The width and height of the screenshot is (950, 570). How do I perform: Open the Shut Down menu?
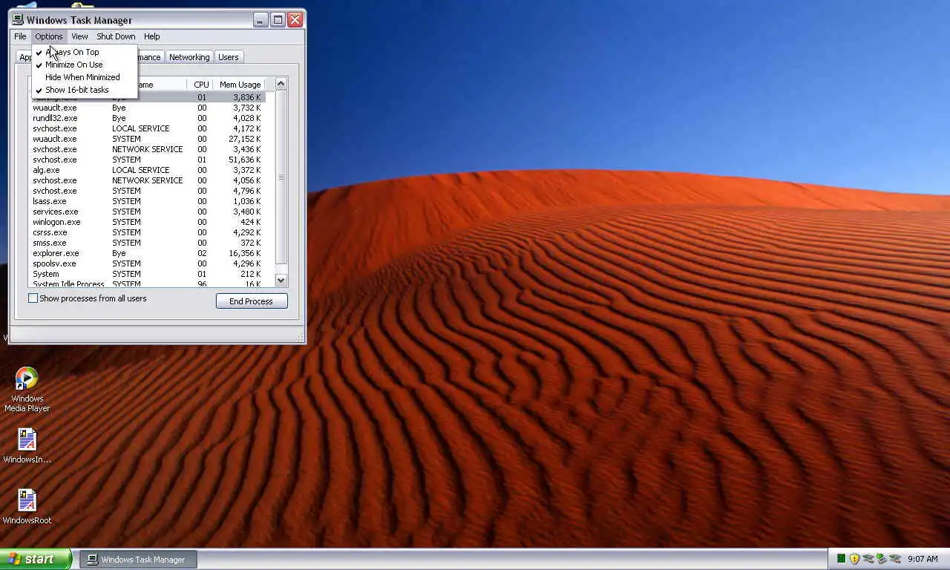[x=116, y=36]
